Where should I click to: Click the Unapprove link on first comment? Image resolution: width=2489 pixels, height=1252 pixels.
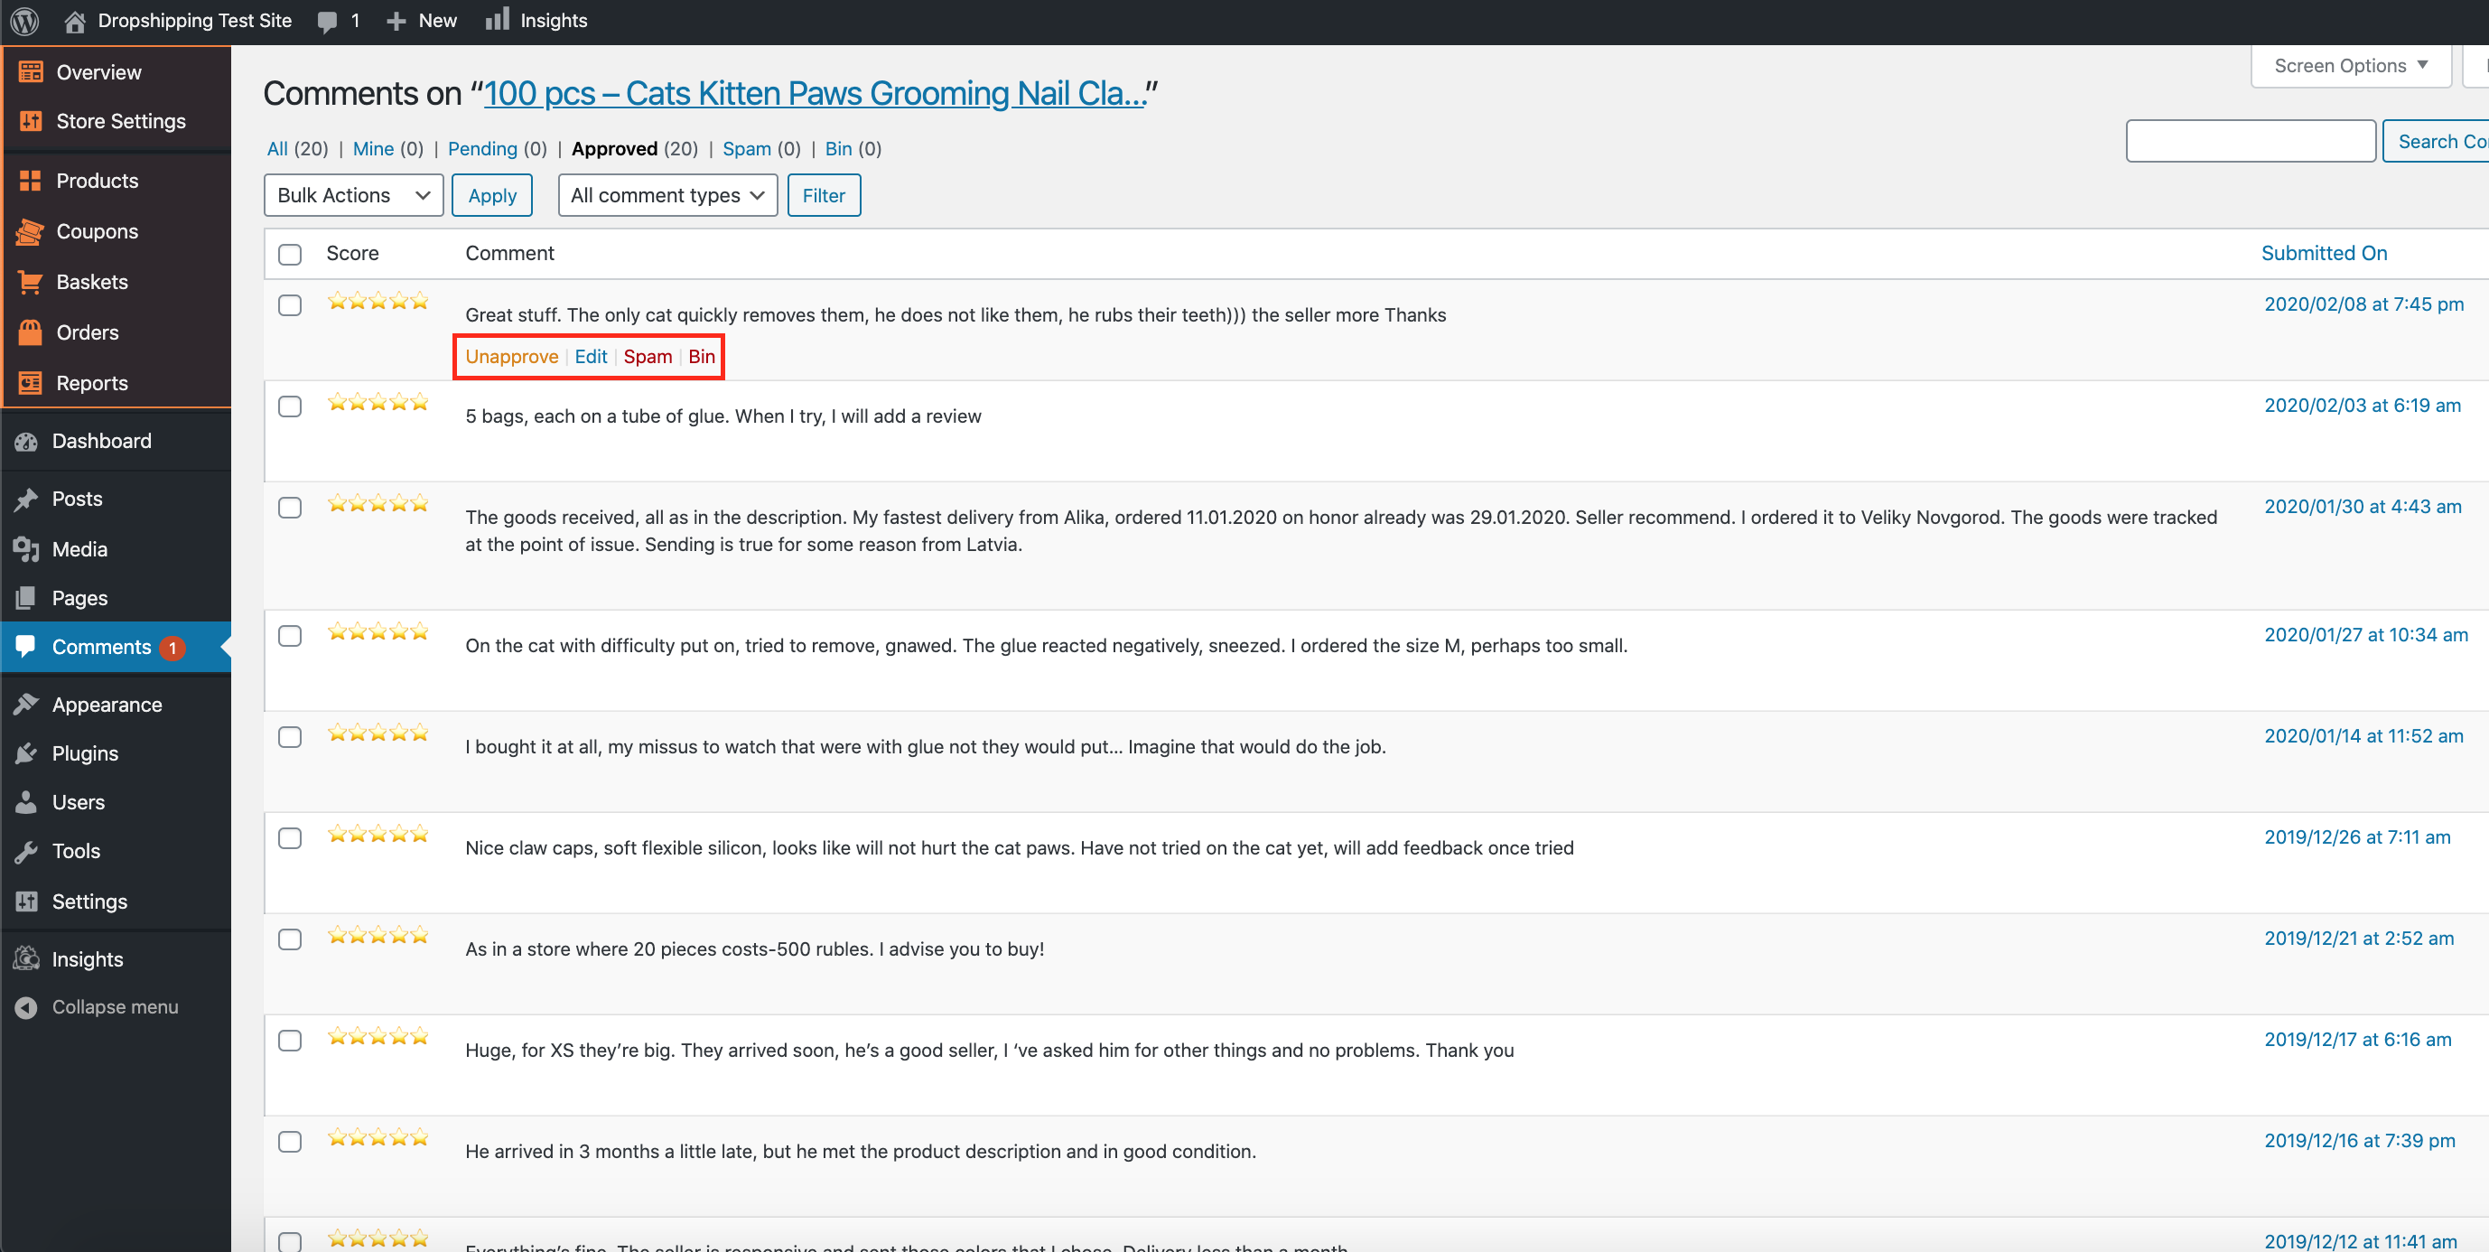[511, 357]
